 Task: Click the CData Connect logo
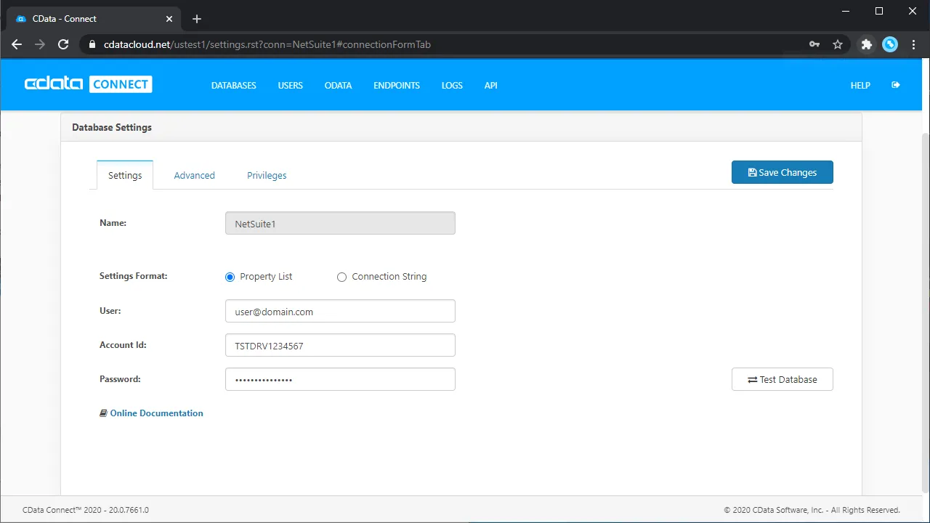point(89,84)
